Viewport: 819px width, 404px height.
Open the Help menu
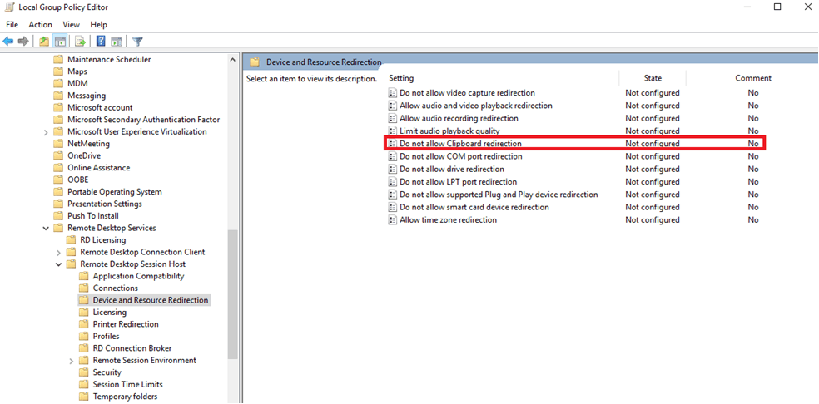(99, 25)
